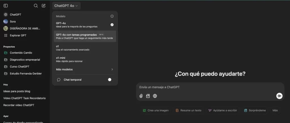Click the DISEÑADORA DE AMB... avatar icon
Image resolution: width=290 pixels, height=123 pixels.
coord(6,28)
